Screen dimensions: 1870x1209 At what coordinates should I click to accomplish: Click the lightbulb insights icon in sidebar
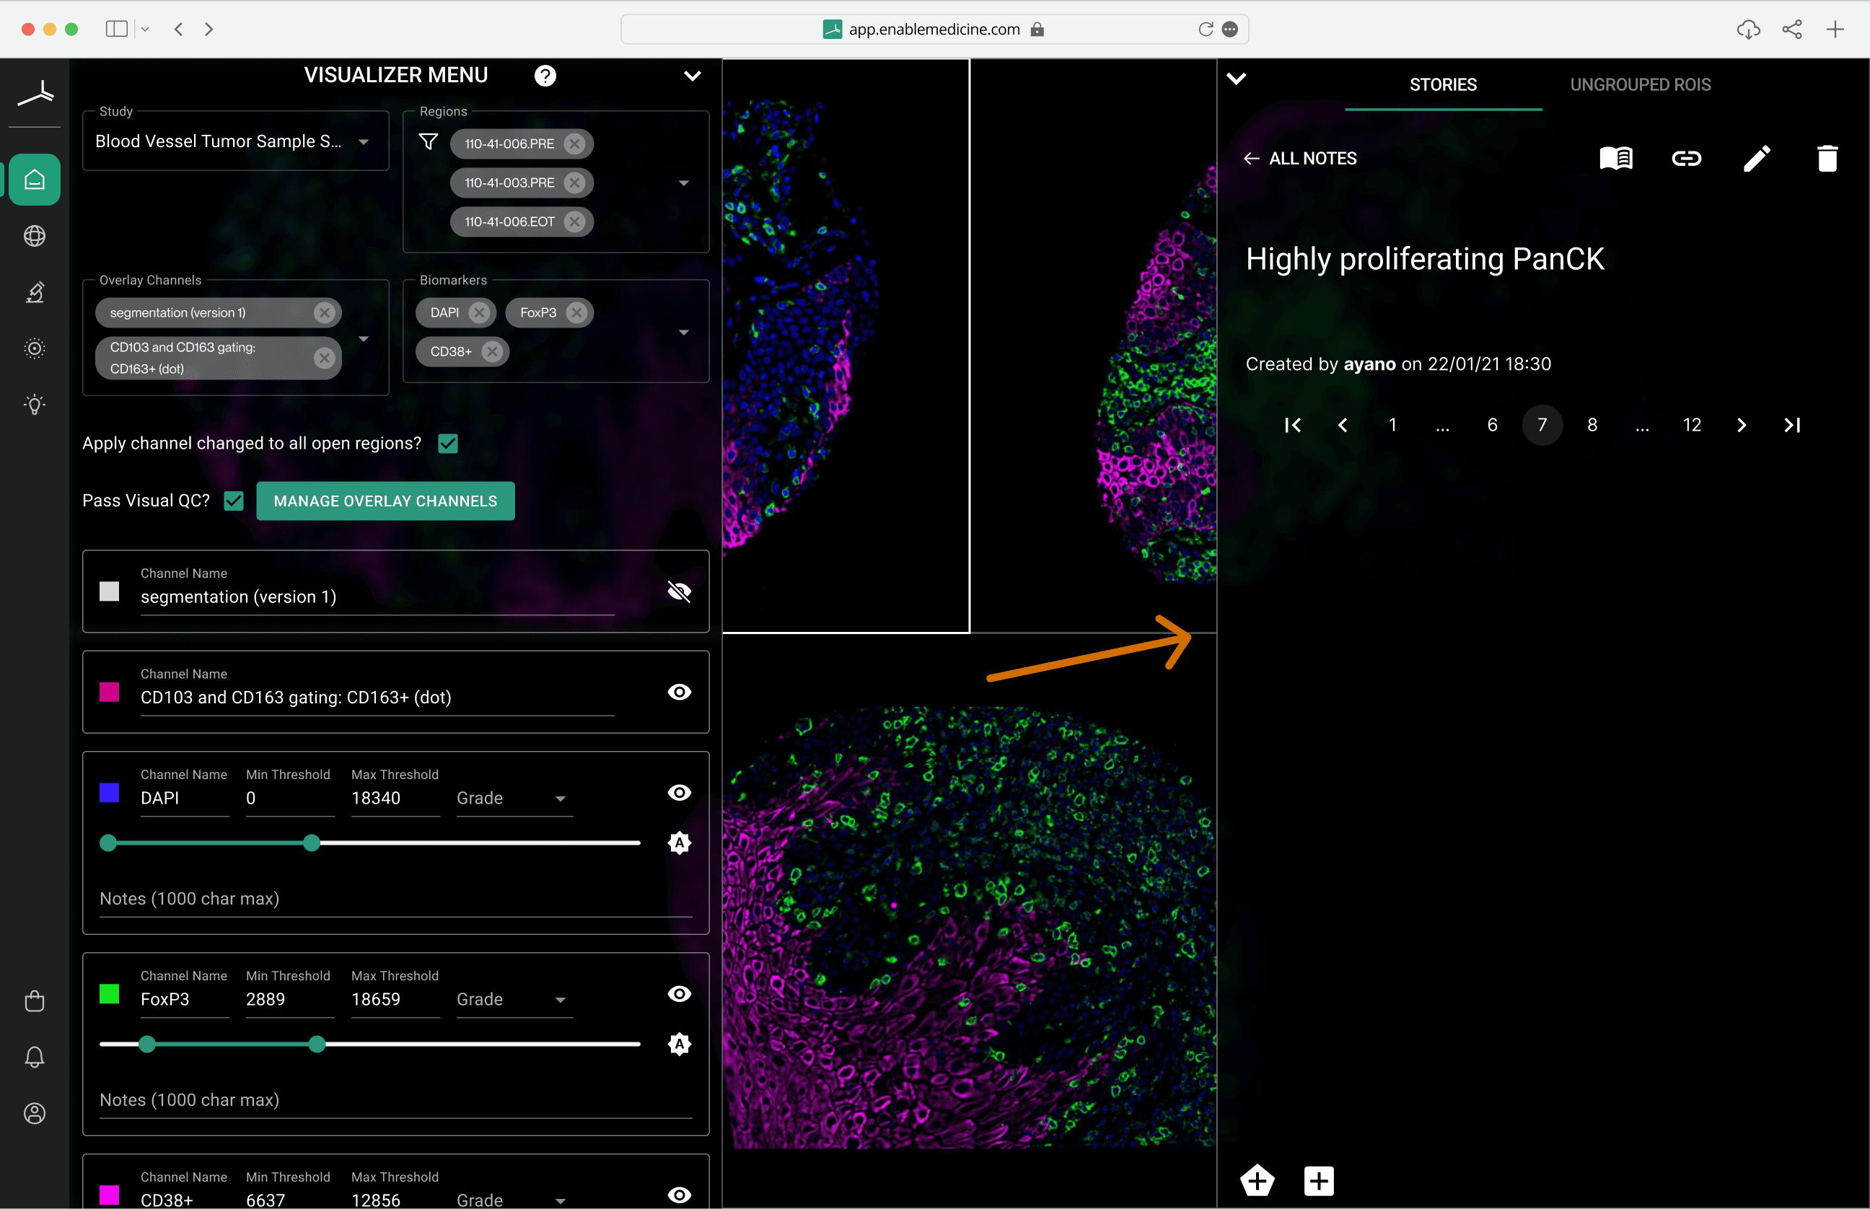click(35, 404)
